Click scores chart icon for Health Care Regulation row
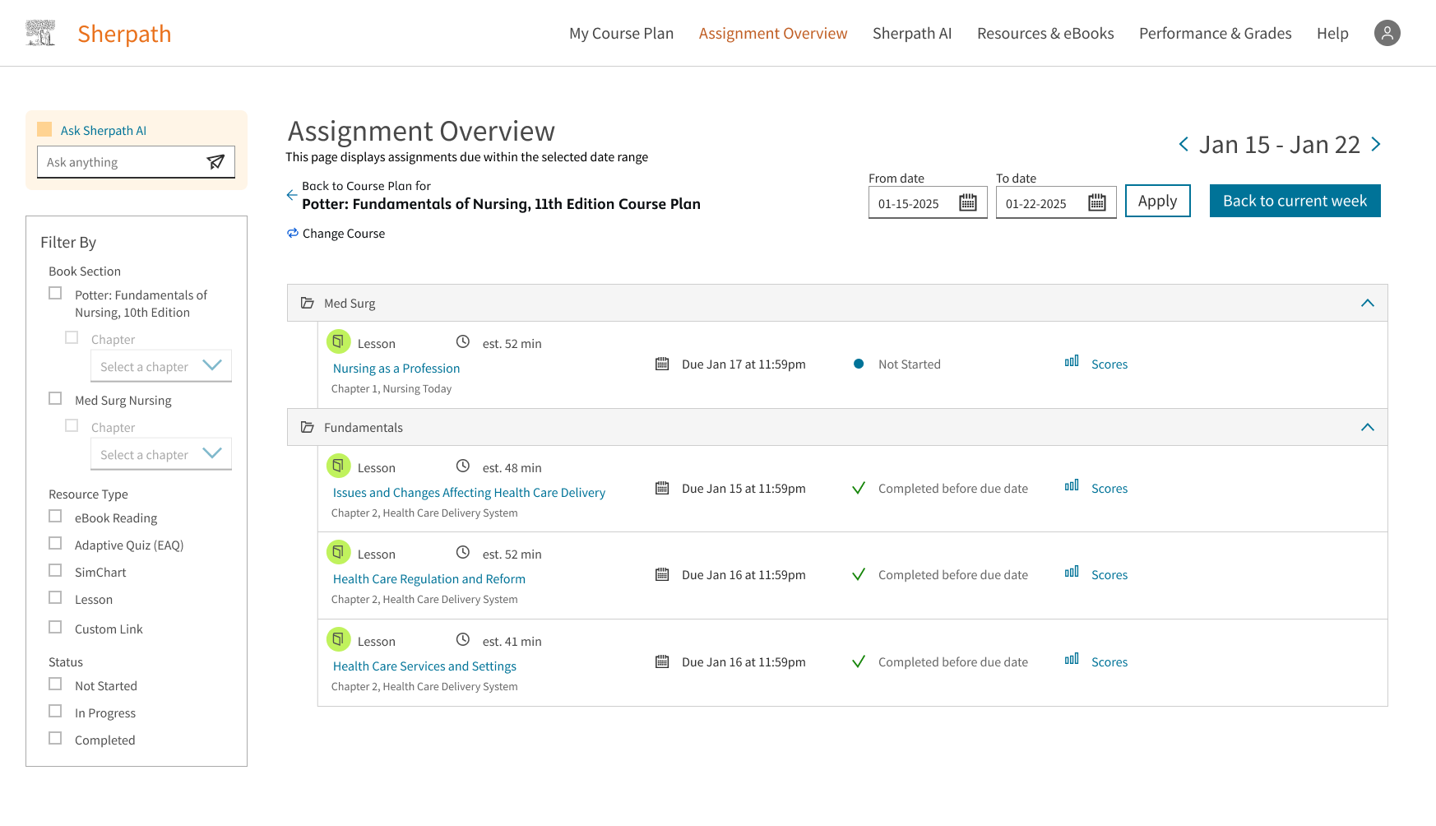Viewport: 1436px width, 826px height. [x=1072, y=572]
